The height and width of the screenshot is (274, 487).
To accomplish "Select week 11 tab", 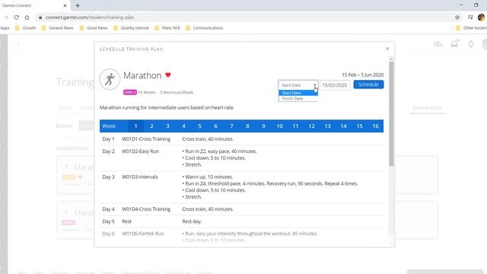I will (296, 126).
